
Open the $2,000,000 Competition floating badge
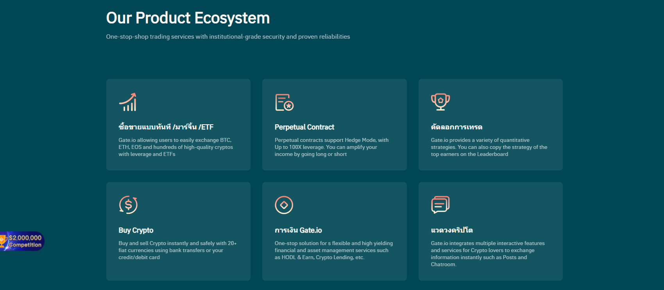tap(22, 241)
